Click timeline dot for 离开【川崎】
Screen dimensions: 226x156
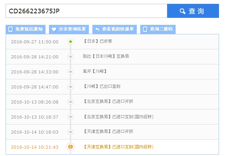70,72
